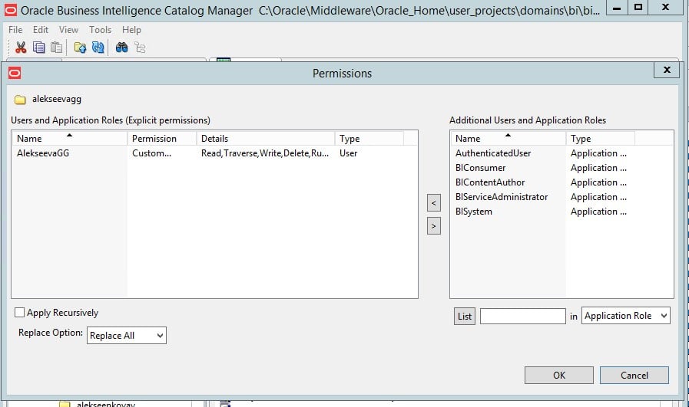Select the AuthenticatedUser role
Viewport: 689px width, 407px height.
coord(493,153)
